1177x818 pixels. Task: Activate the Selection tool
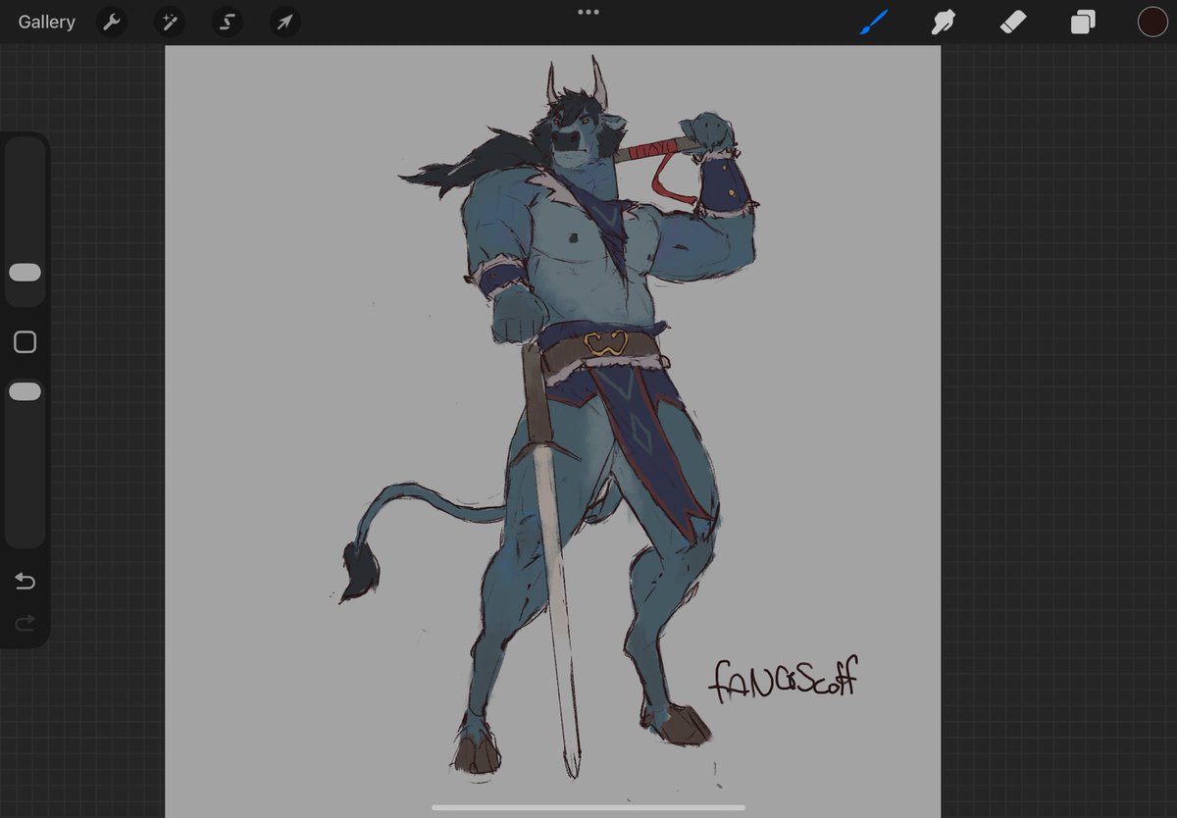click(227, 22)
